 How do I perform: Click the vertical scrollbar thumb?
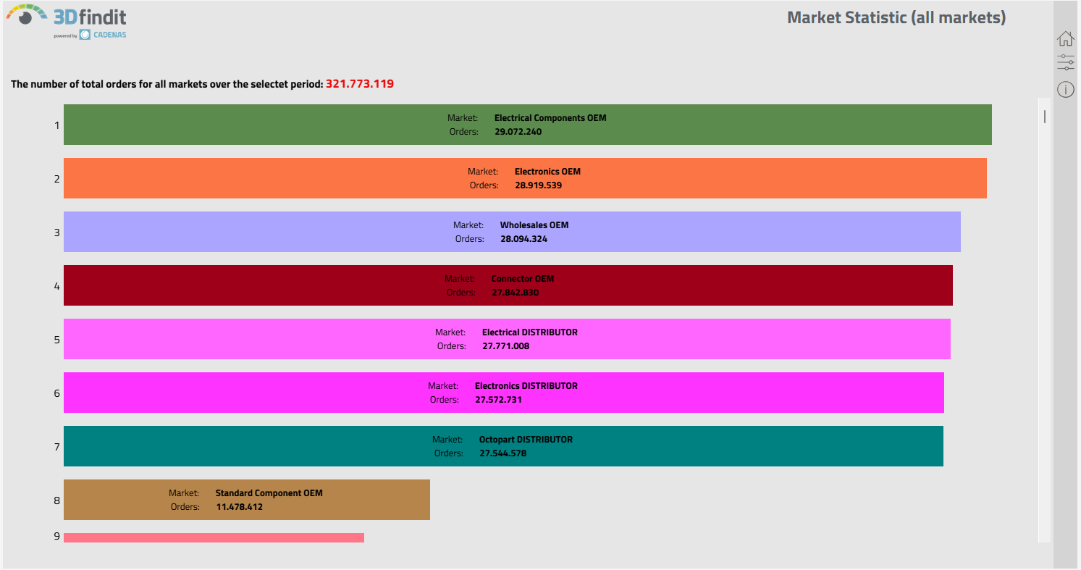(1044, 116)
